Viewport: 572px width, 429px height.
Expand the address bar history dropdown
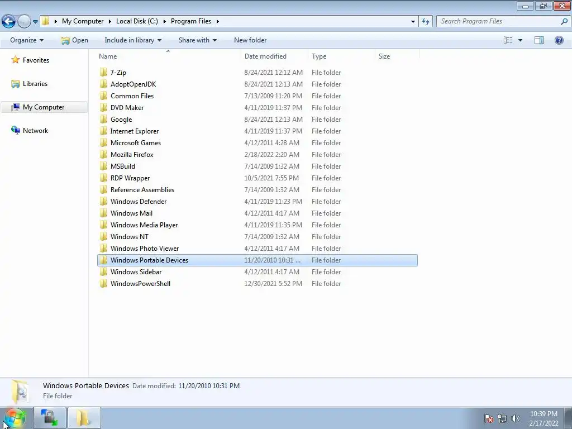tap(413, 22)
